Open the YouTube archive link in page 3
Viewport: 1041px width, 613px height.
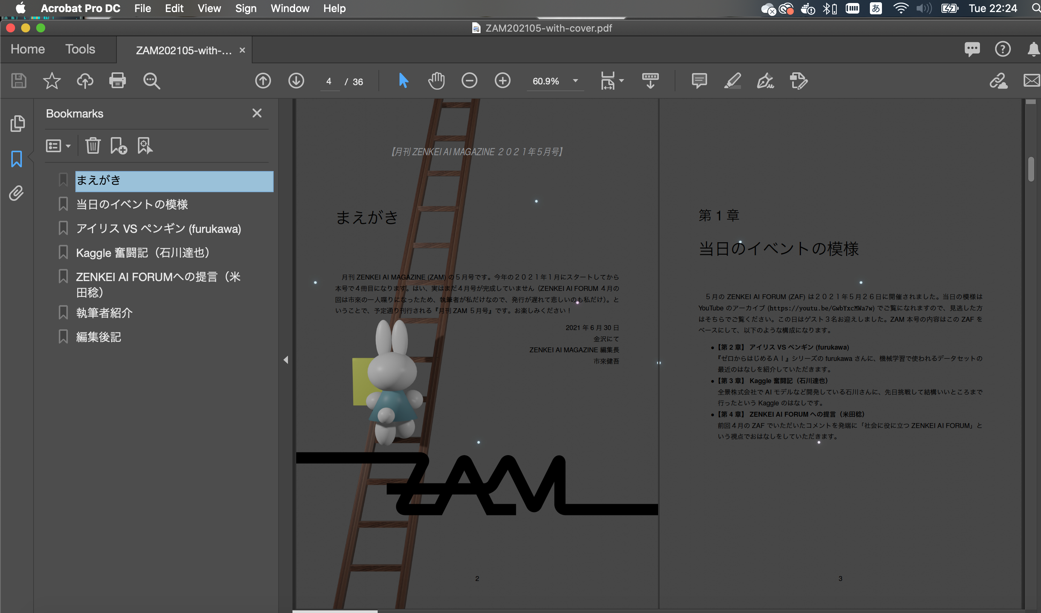tap(821, 308)
